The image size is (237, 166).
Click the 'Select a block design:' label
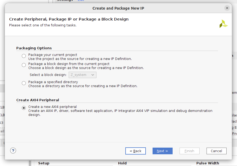point(48,75)
